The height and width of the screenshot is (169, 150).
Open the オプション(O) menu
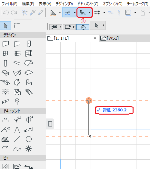[x=113, y=4]
